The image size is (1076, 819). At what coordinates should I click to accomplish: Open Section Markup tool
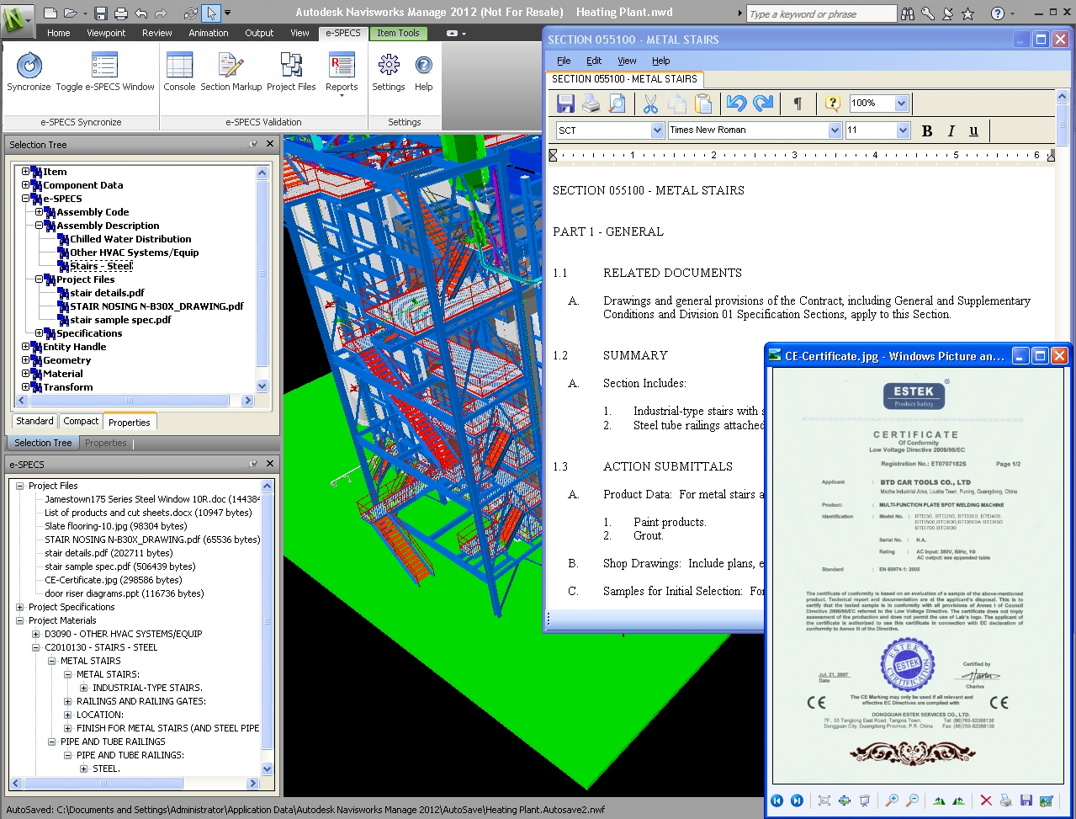pos(231,72)
